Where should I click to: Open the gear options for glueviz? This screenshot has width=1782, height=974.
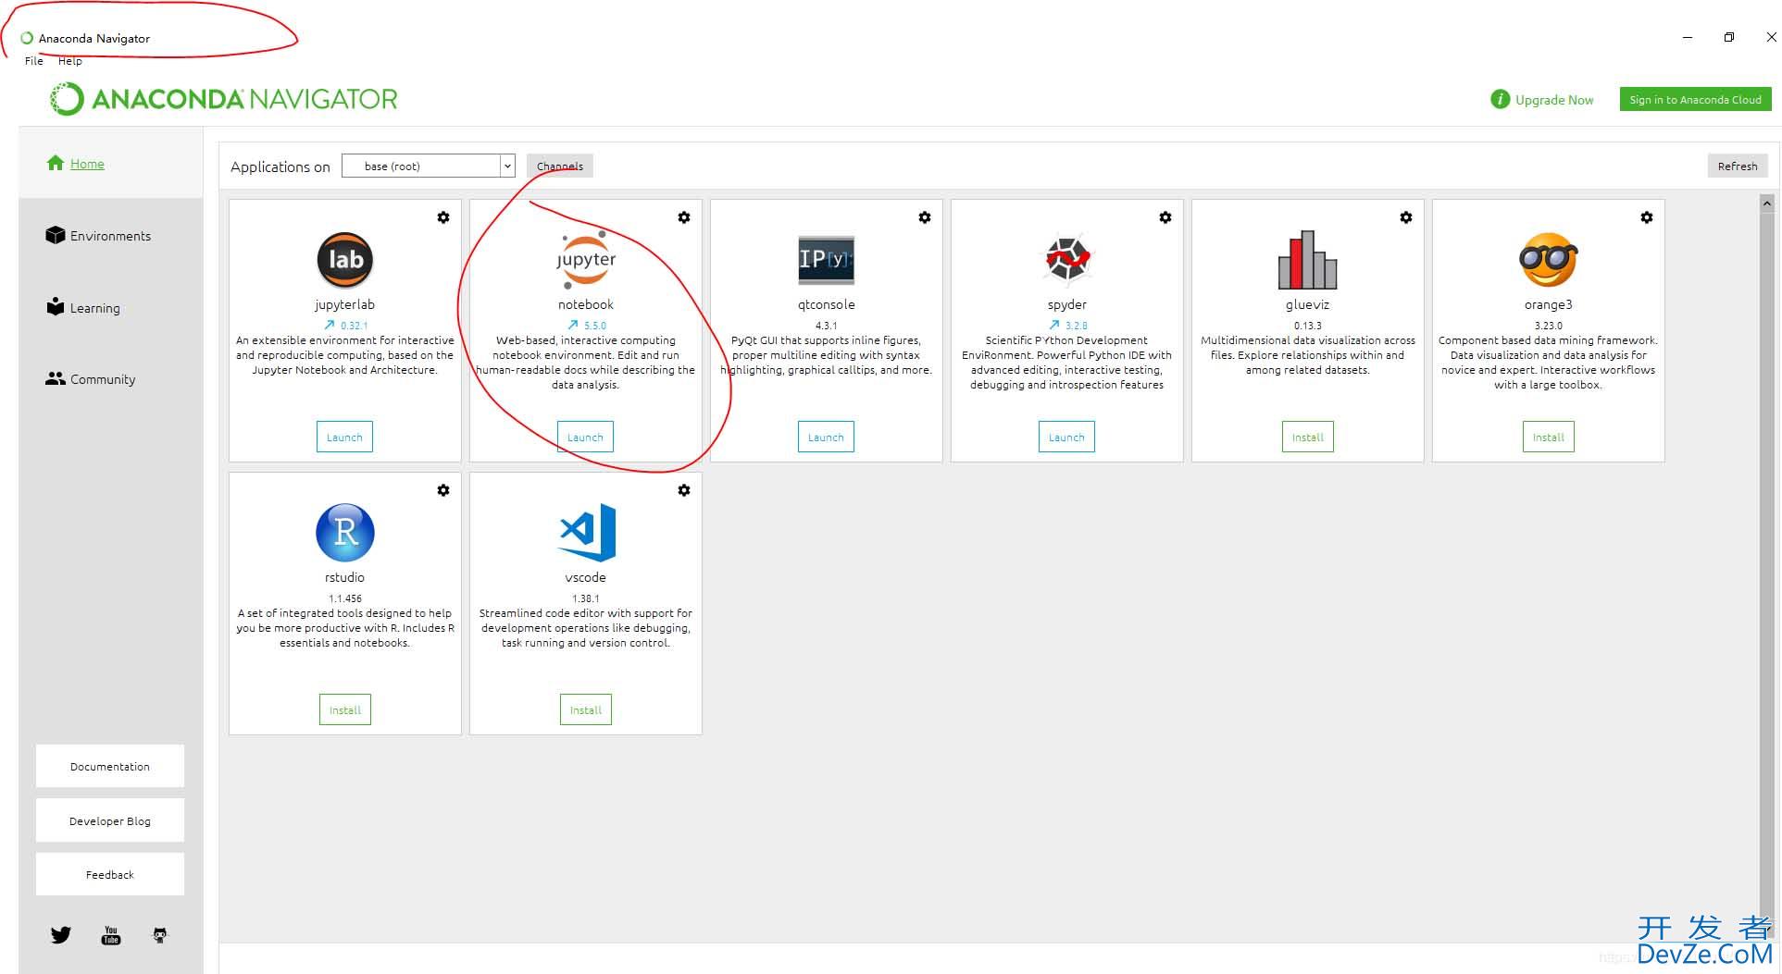pos(1406,217)
